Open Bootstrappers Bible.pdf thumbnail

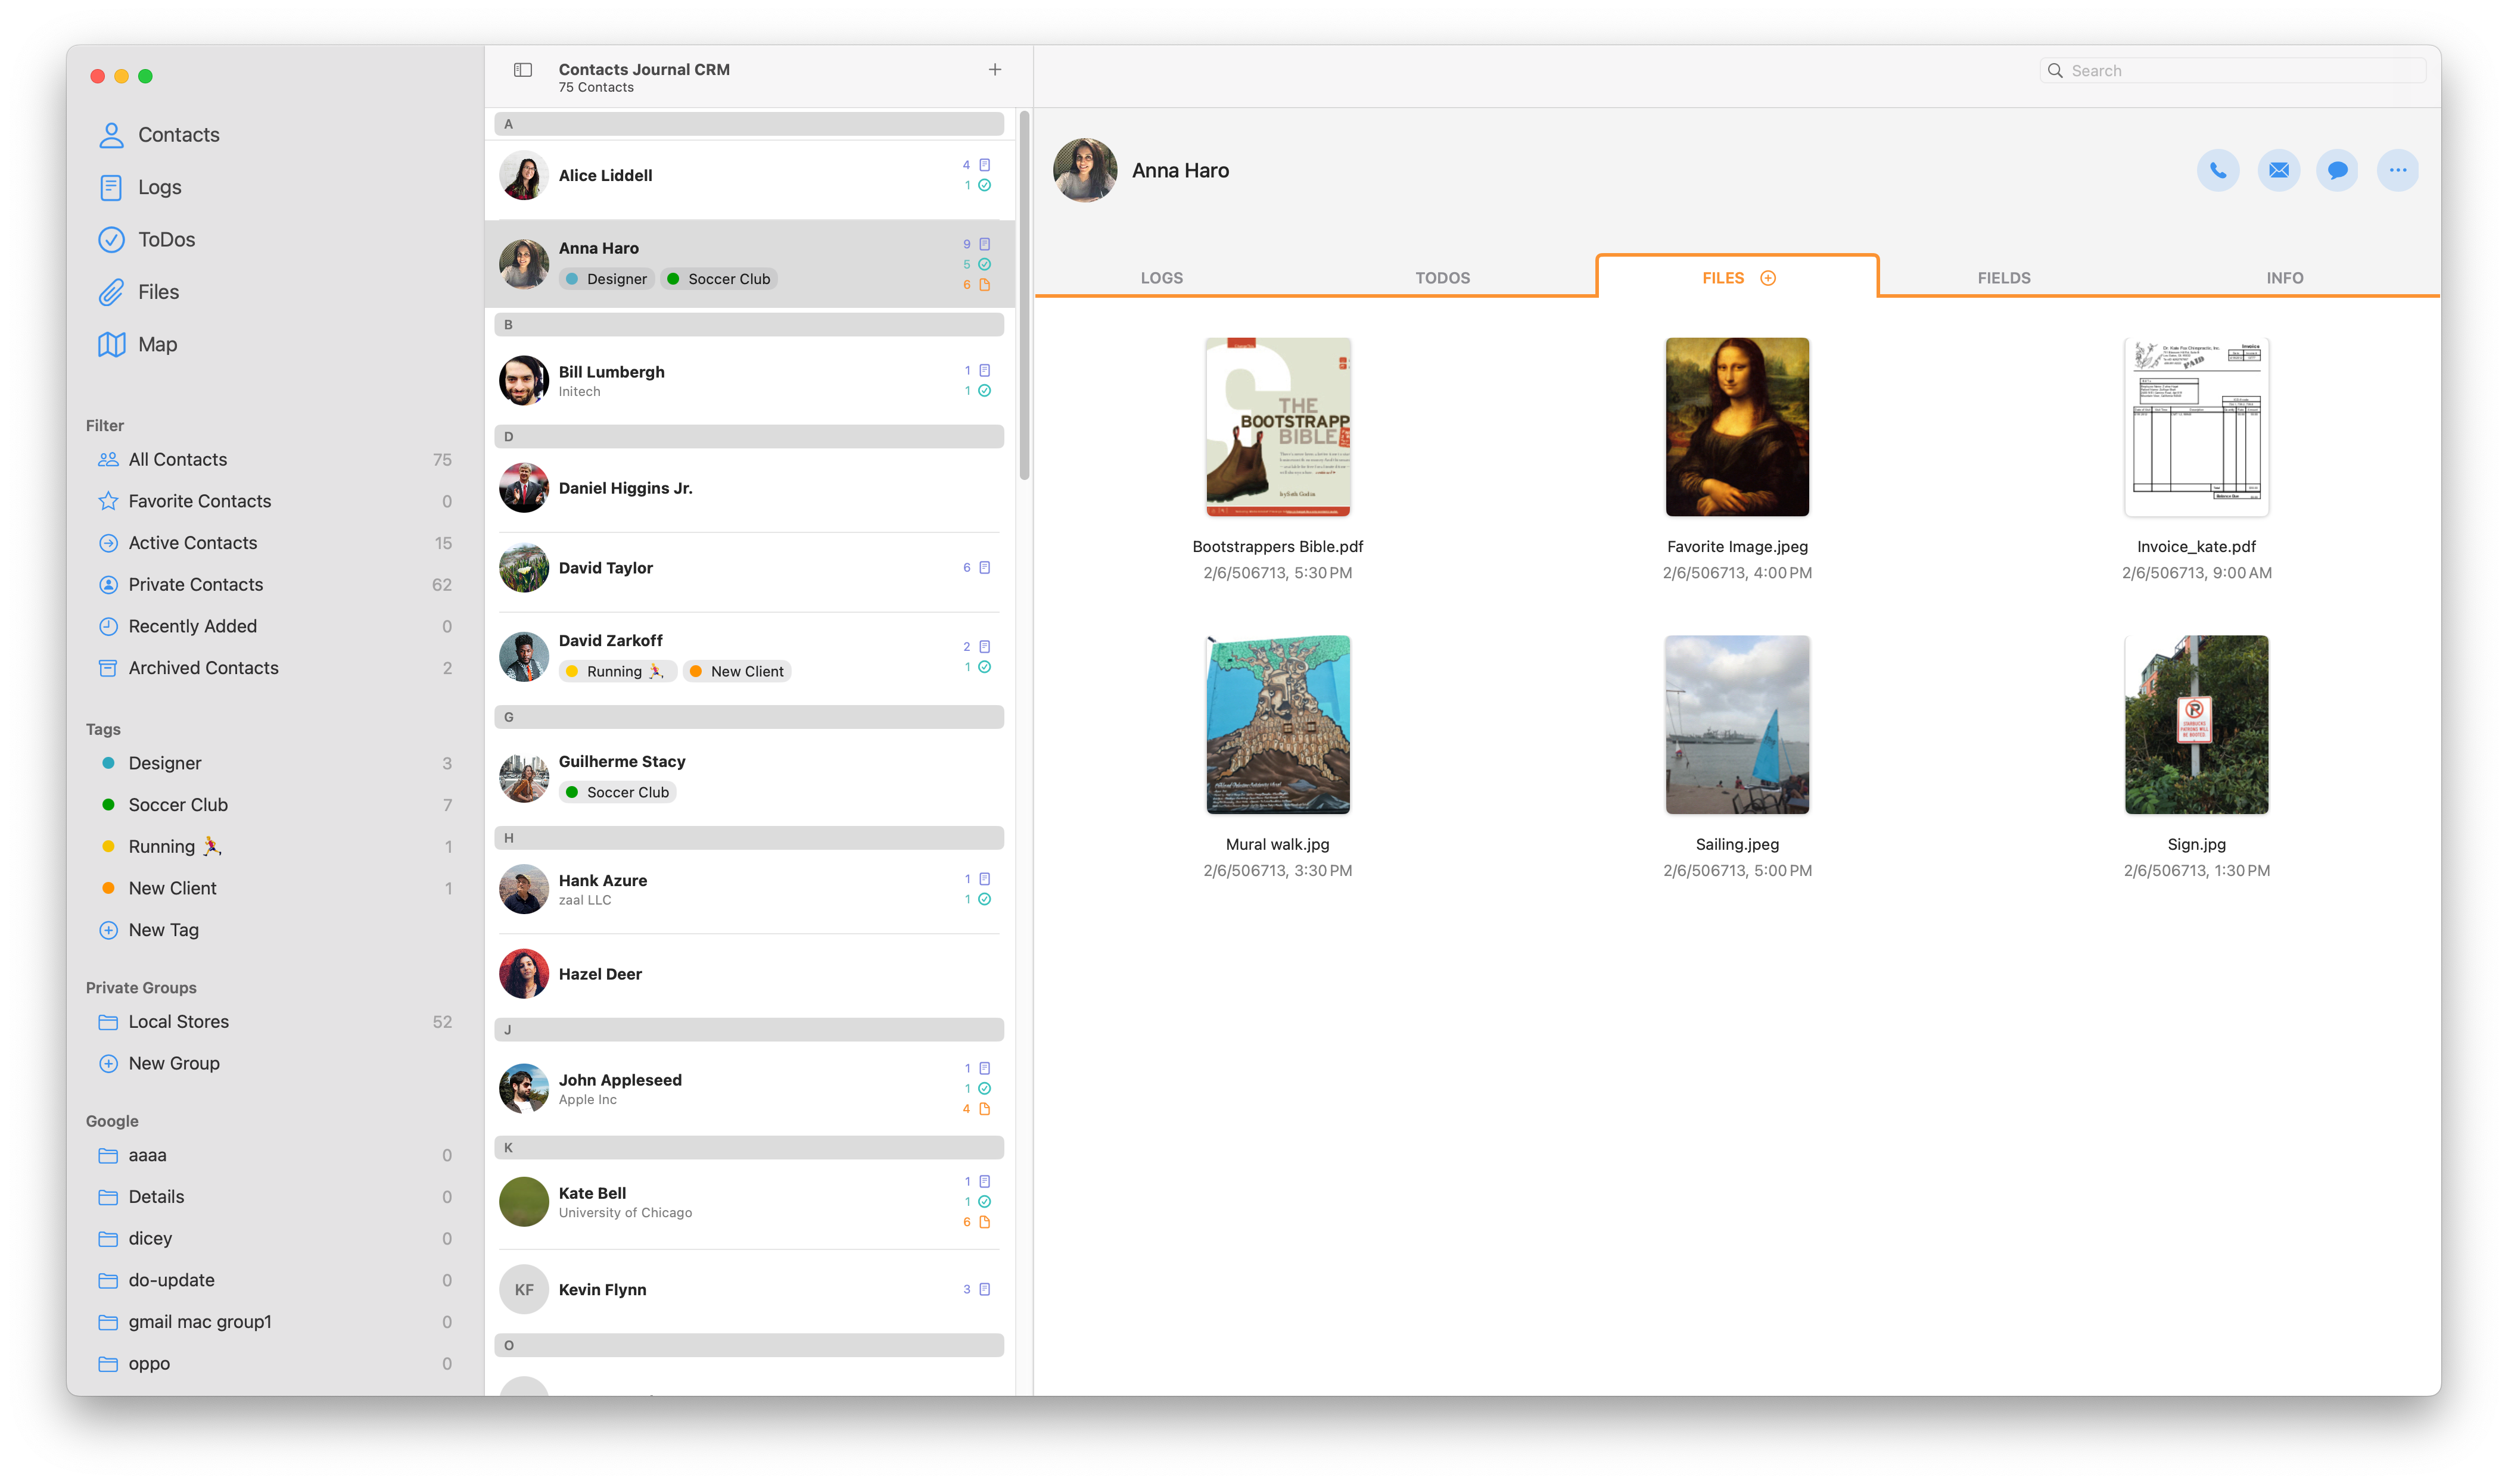tap(1277, 427)
